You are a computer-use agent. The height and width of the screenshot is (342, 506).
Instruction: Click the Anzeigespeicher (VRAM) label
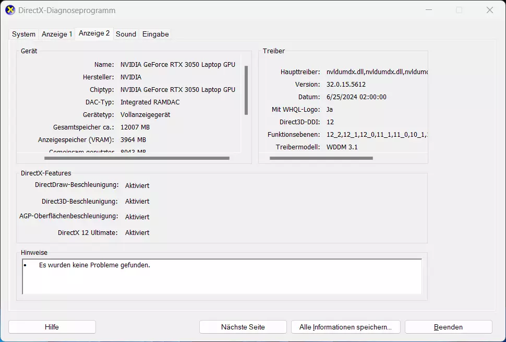(x=76, y=140)
